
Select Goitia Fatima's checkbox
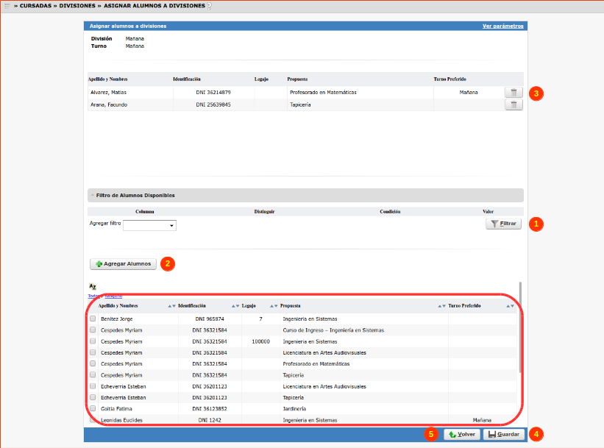[93, 408]
